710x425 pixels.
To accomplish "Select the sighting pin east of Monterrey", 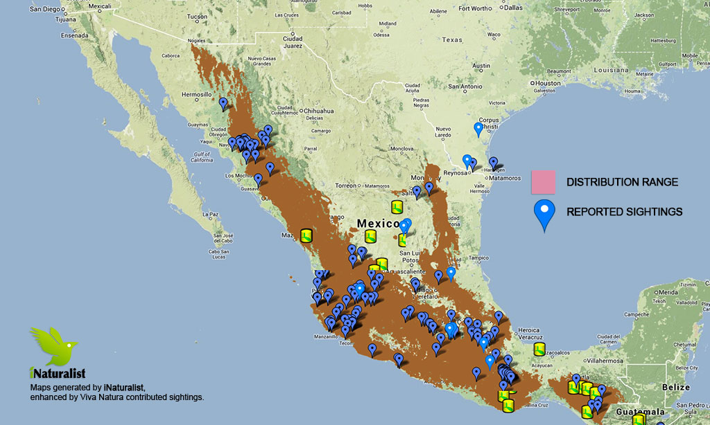I will [x=429, y=188].
